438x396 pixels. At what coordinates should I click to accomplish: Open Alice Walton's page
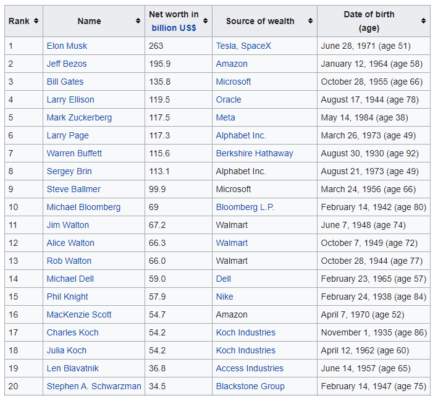(70, 243)
